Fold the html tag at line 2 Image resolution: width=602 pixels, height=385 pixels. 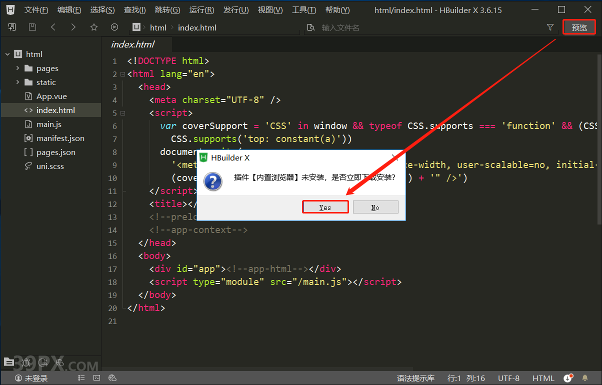(x=122, y=74)
